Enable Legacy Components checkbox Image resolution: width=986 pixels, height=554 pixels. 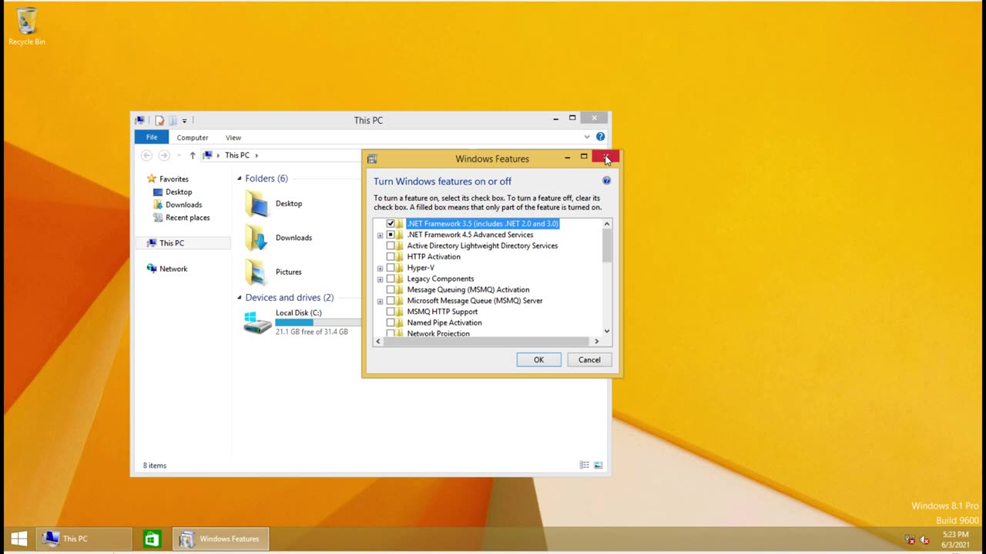tap(391, 279)
